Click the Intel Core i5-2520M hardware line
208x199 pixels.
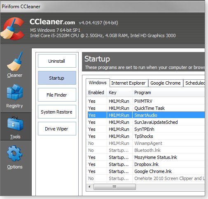click(x=103, y=36)
